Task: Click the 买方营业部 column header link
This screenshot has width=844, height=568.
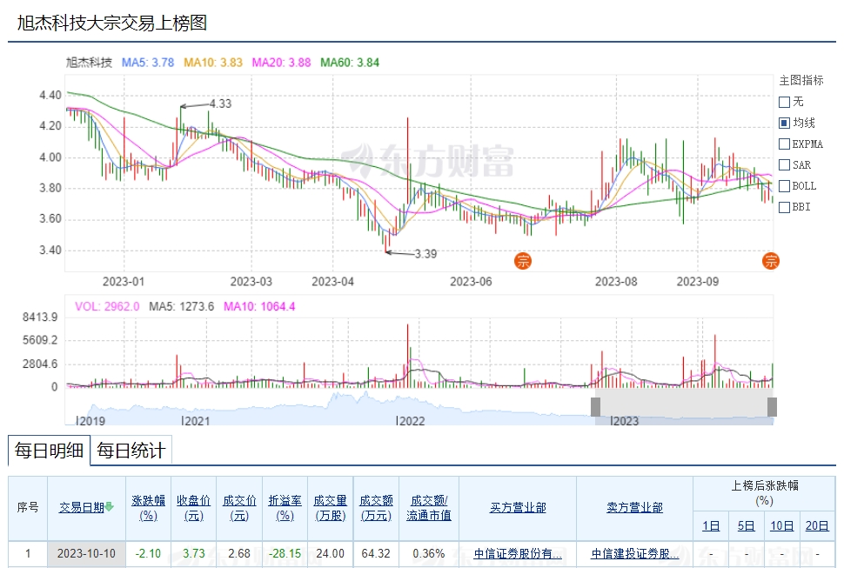Action: tap(518, 507)
